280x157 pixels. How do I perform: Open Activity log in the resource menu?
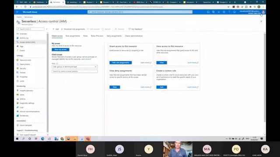coord(24,38)
